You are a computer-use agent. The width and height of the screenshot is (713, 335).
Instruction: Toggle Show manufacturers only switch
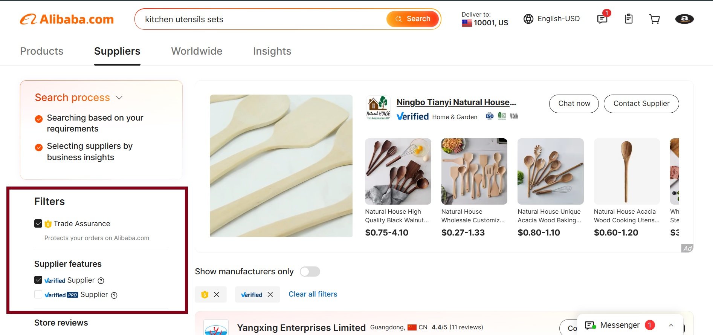pyautogui.click(x=310, y=272)
